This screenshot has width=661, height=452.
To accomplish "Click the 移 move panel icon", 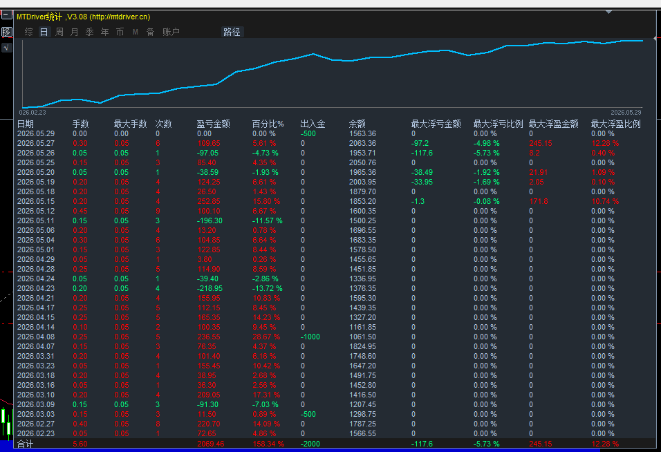I will pos(6,32).
